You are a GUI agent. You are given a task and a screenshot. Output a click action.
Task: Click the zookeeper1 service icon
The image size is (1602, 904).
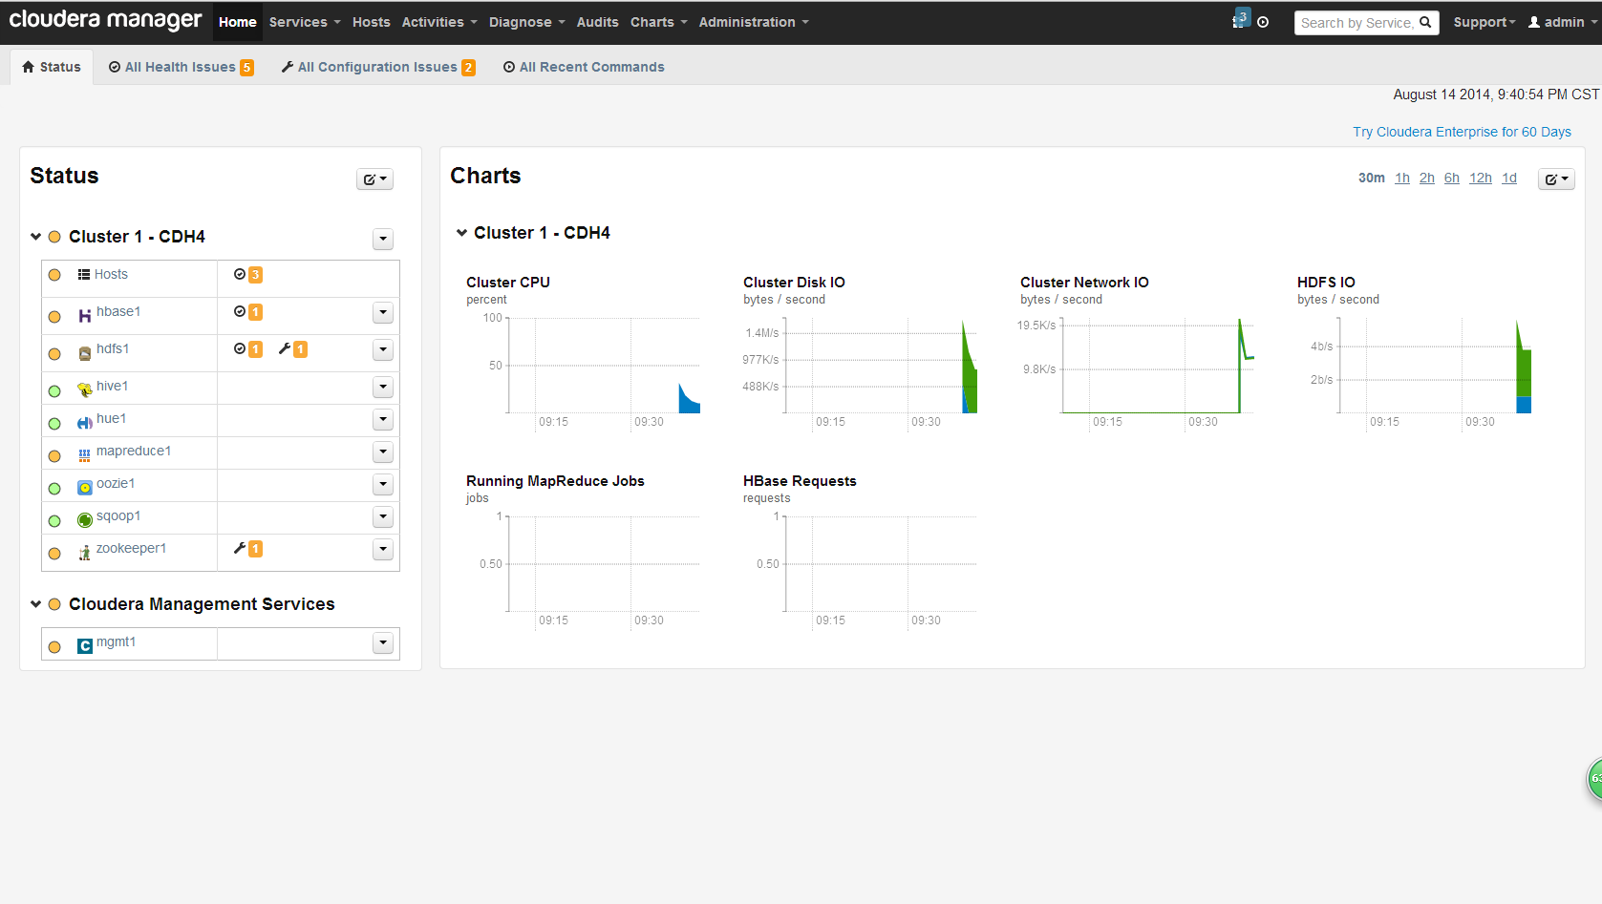pyautogui.click(x=85, y=552)
